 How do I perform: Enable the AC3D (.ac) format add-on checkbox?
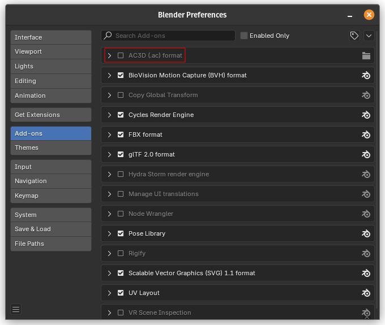point(121,55)
